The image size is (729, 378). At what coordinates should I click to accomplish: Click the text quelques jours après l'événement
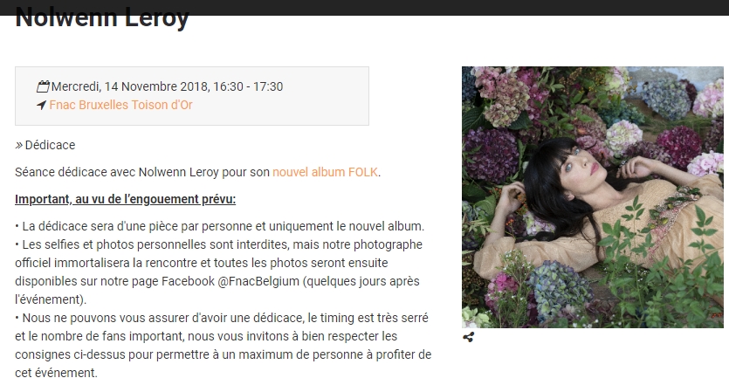[217, 291]
